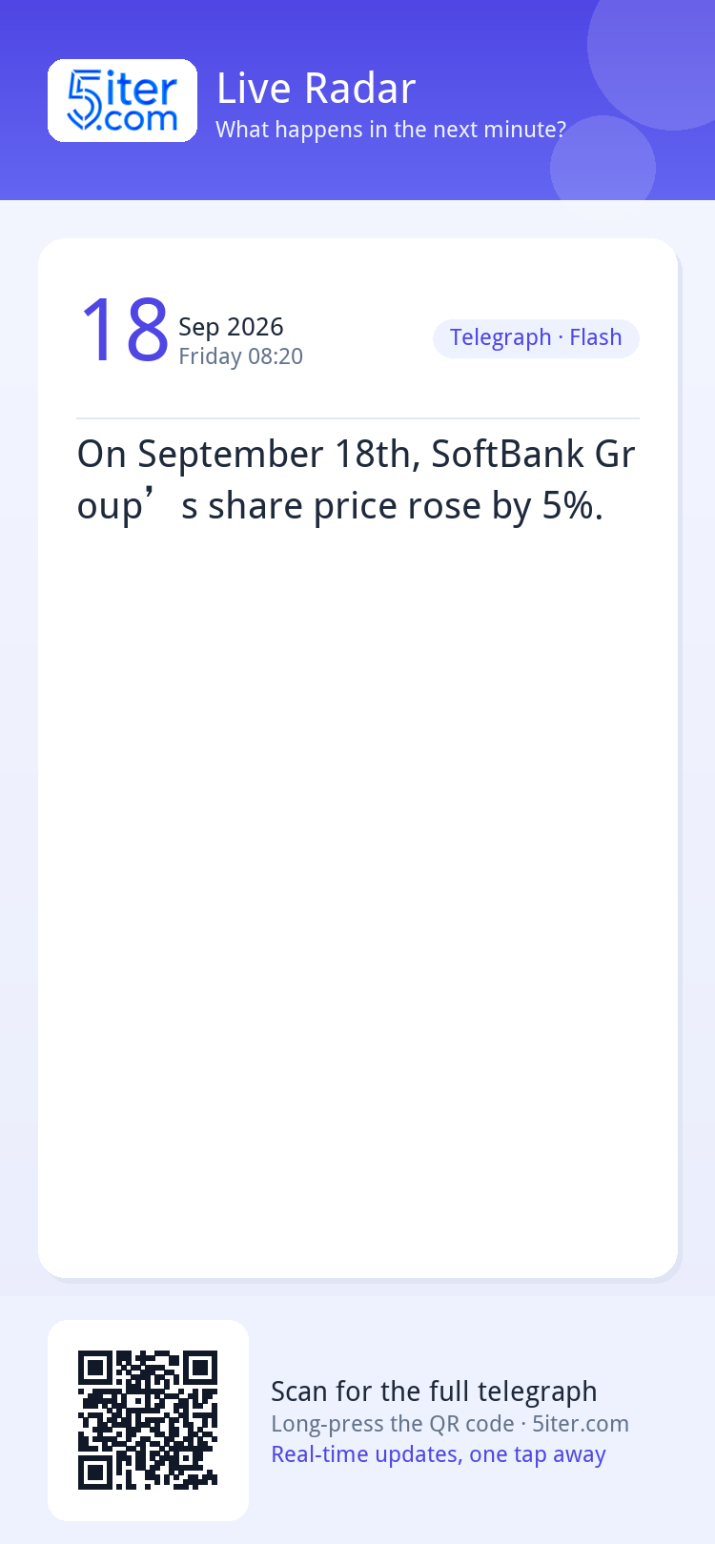Click the divider line under the date
Image resolution: width=715 pixels, height=1544 pixels.
357,418
